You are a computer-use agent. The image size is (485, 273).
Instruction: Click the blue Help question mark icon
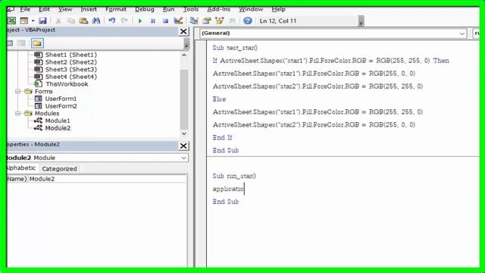248,20
